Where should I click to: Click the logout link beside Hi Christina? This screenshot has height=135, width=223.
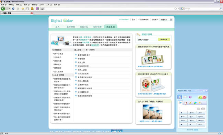pos(133,19)
